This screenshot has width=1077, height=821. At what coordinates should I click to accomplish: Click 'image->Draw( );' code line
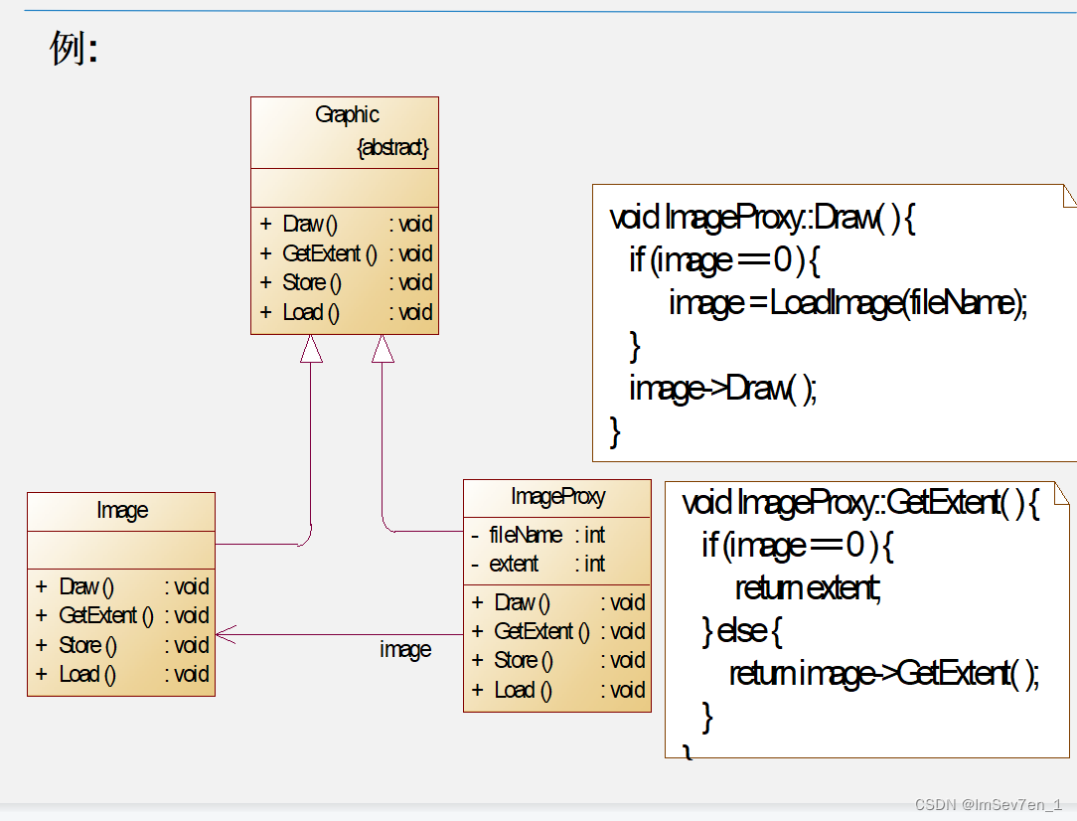coord(723,389)
